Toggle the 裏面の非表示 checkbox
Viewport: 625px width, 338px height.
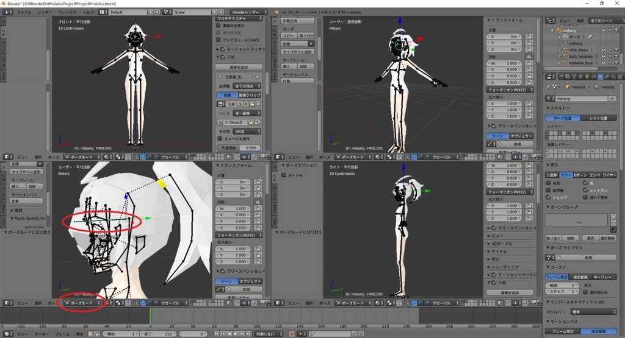coord(219,26)
